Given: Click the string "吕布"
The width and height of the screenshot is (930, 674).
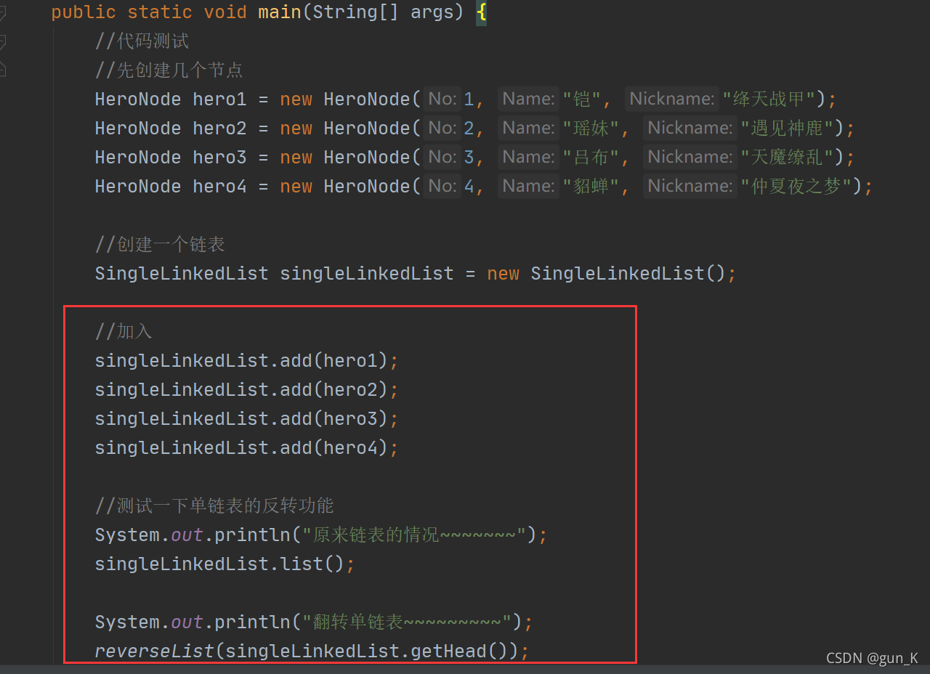Looking at the screenshot, I should coord(590,158).
